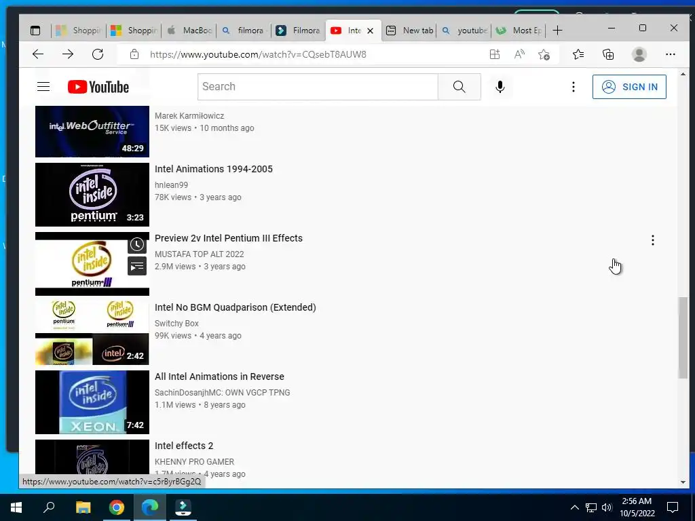Open a new browser tab
The image size is (695, 521).
(x=558, y=31)
